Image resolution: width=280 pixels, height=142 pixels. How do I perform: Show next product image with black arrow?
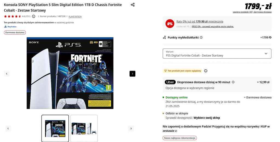132,74
